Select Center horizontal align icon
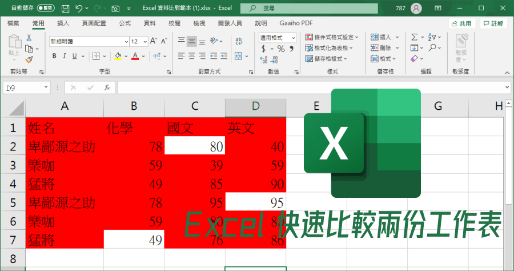The image size is (514, 271). [192, 56]
